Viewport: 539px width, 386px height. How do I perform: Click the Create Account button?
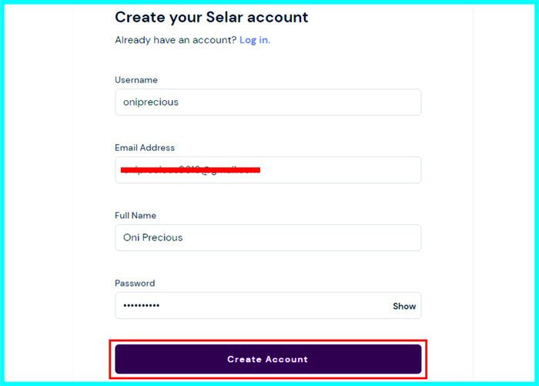tap(267, 359)
